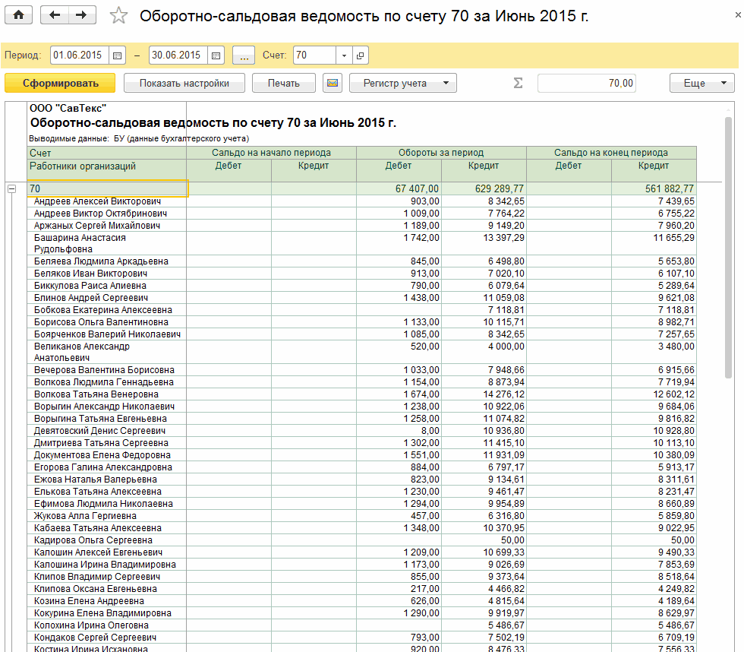744x652 pixels.
Task: Go forward with the right arrow
Action: tap(82, 15)
